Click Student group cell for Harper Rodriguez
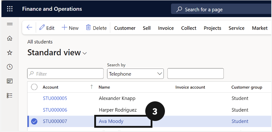Screen dimensions: 272x132 pyautogui.click(x=240, y=110)
